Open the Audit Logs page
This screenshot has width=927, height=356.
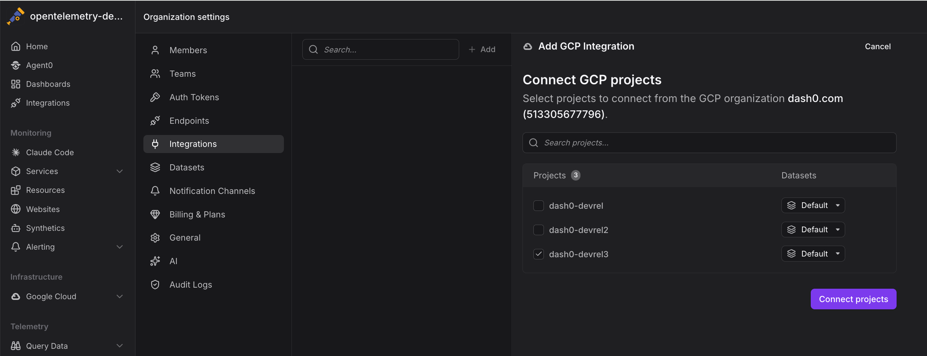214,285
